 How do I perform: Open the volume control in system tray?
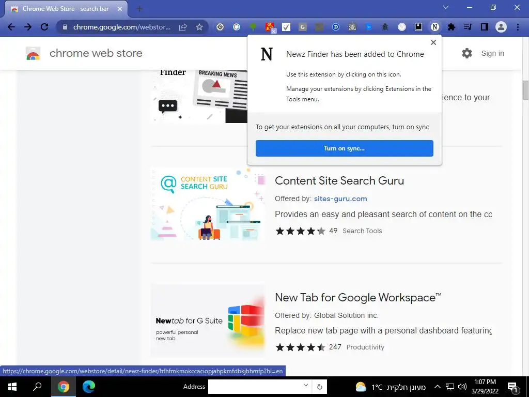point(462,387)
